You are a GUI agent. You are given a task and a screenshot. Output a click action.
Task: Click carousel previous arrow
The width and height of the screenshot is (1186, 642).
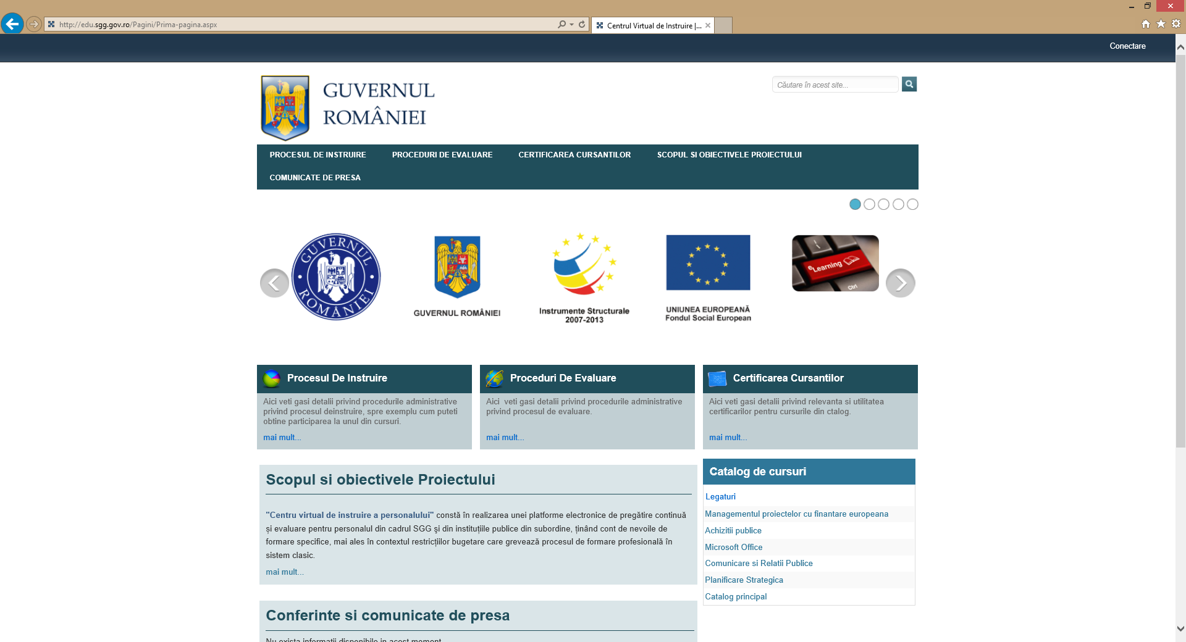click(x=274, y=283)
